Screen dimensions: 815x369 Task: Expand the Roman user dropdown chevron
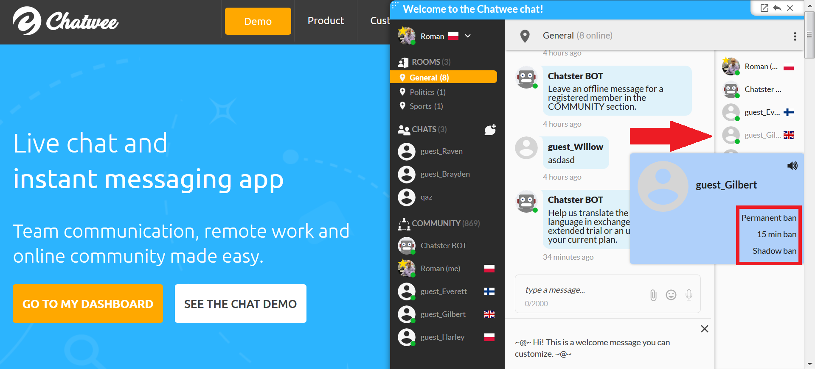pyautogui.click(x=468, y=36)
